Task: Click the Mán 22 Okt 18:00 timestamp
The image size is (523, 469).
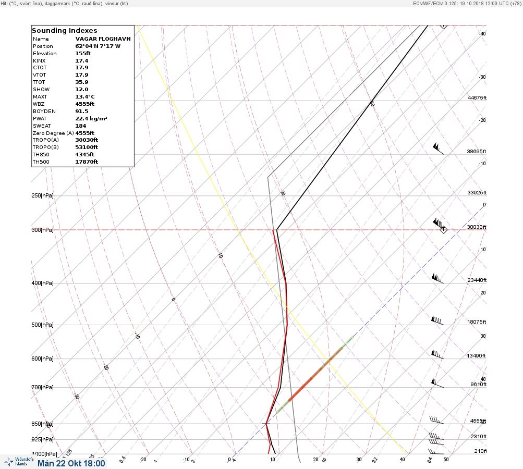Action: [x=71, y=463]
